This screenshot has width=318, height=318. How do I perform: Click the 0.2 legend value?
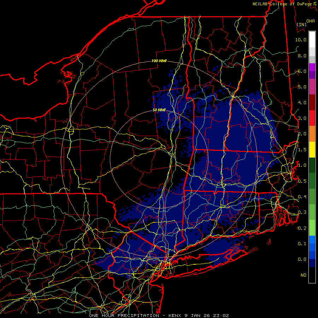(x=302, y=228)
